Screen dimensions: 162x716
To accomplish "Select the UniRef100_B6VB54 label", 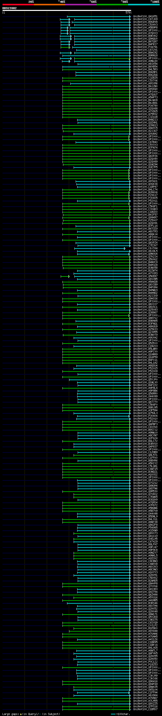I will [145, 67].
